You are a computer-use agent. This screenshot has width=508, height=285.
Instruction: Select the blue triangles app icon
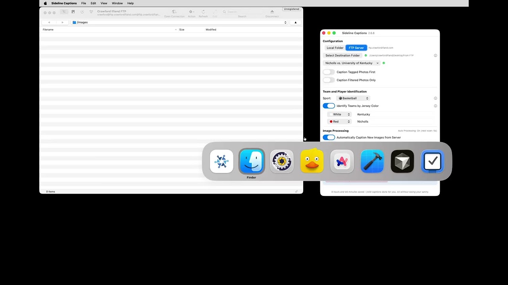(221, 161)
